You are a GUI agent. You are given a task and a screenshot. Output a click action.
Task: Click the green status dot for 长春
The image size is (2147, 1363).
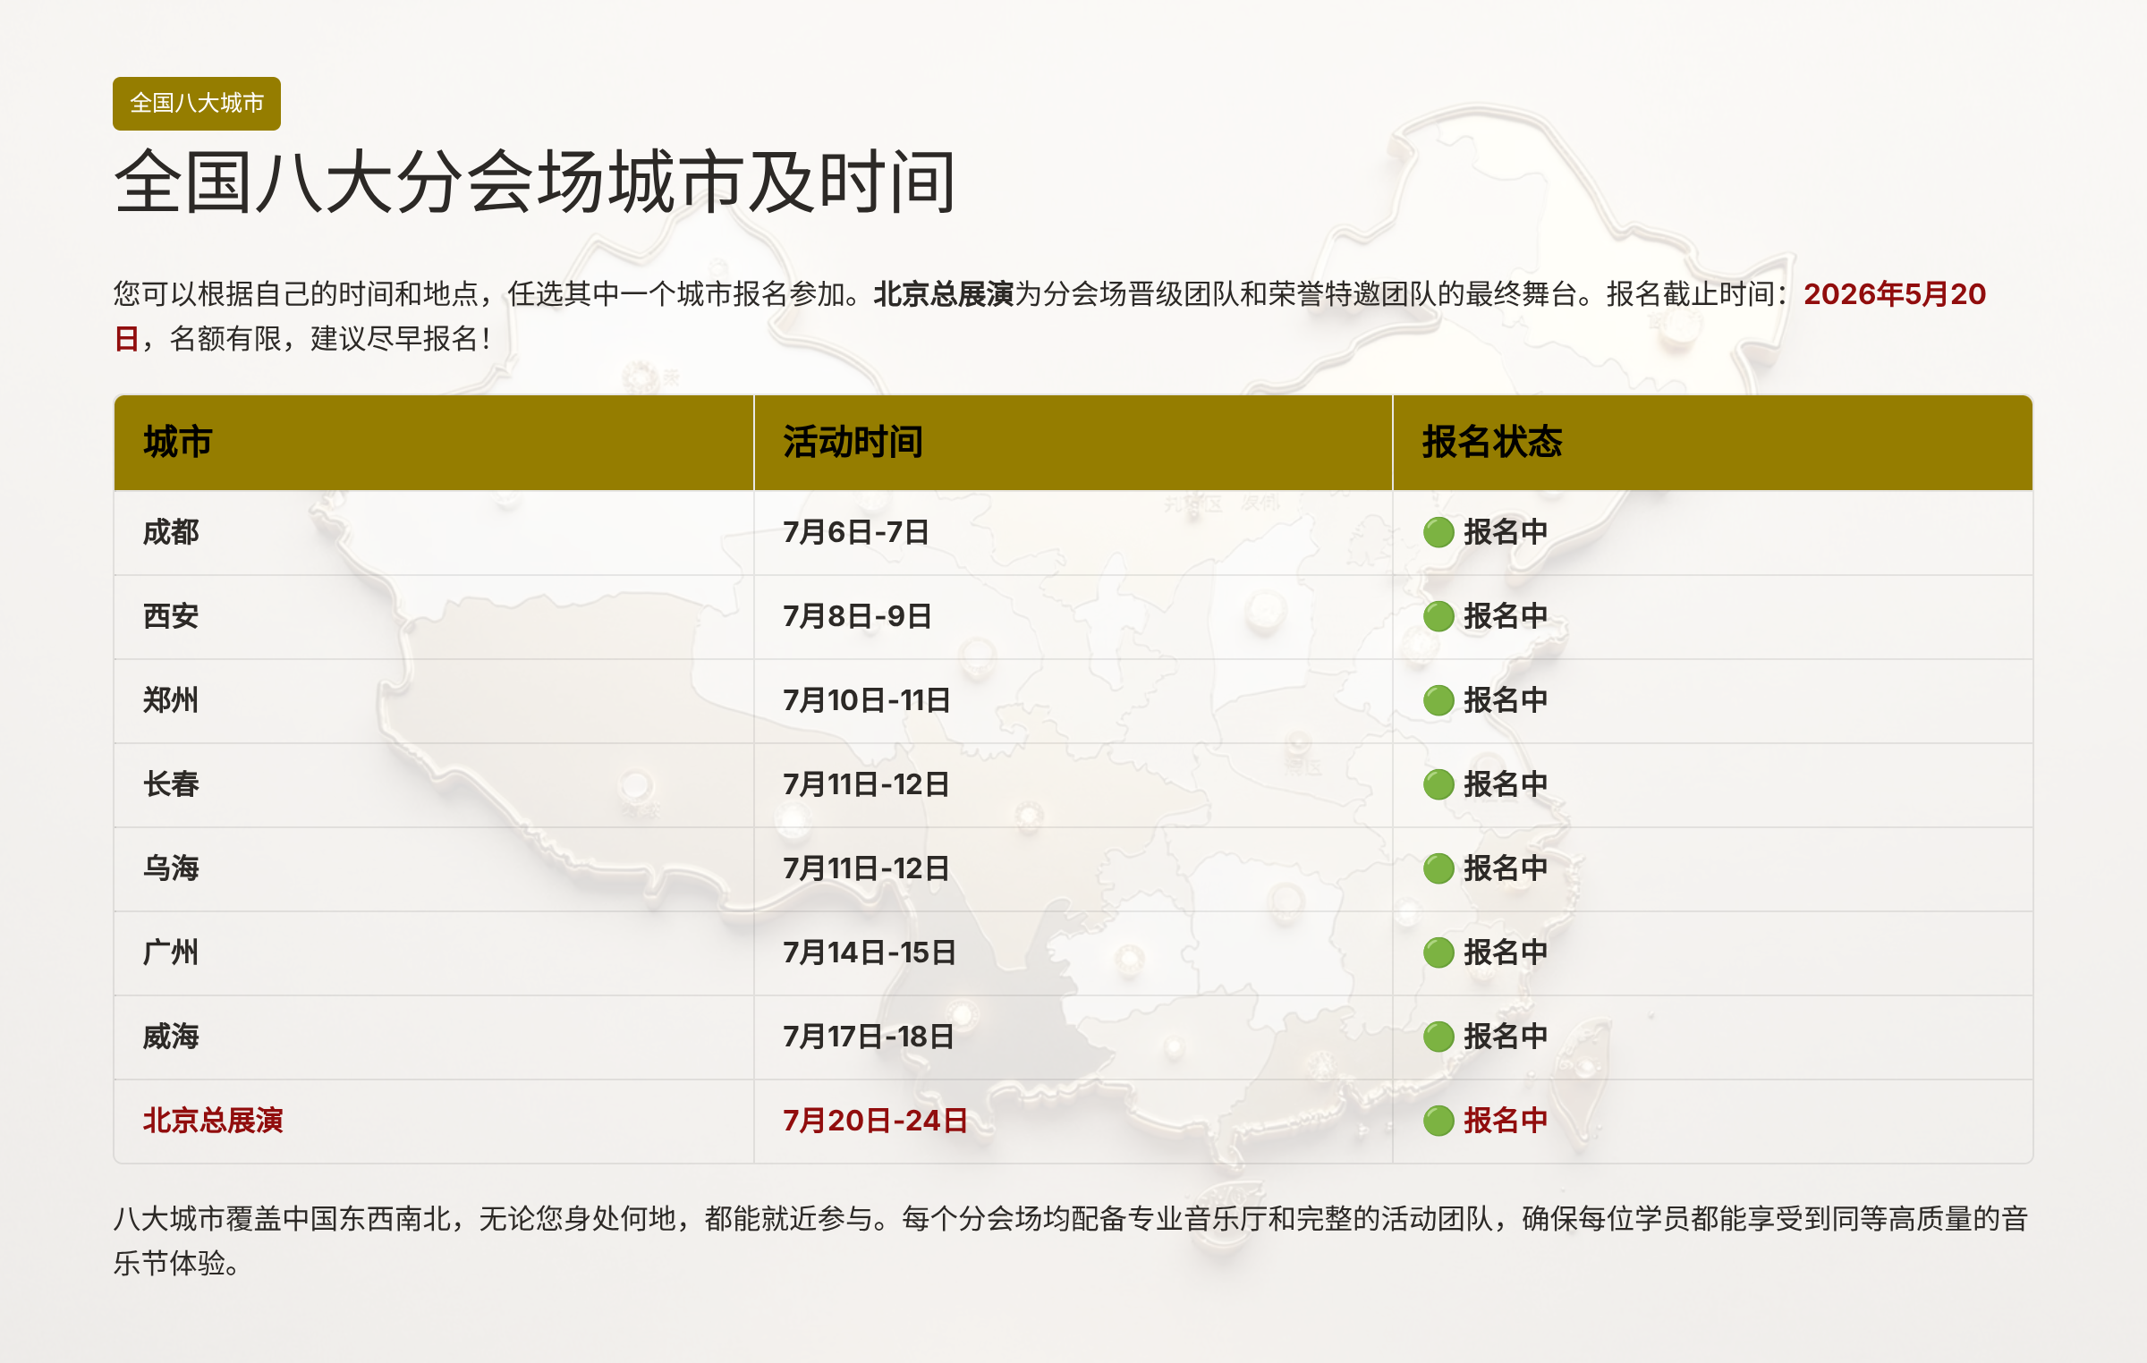point(1438,784)
